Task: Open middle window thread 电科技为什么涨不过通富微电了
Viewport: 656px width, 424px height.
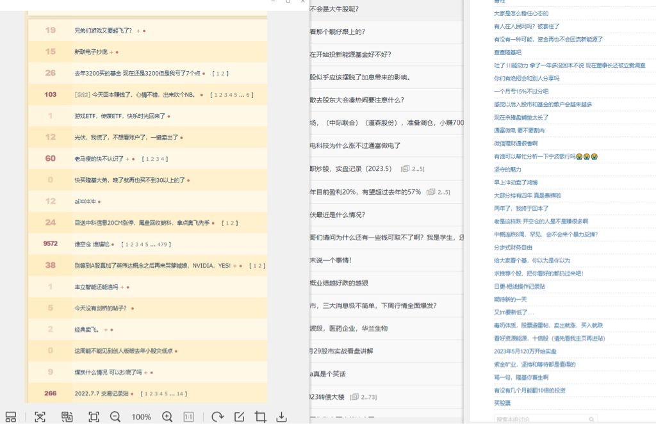Action: 355,145
